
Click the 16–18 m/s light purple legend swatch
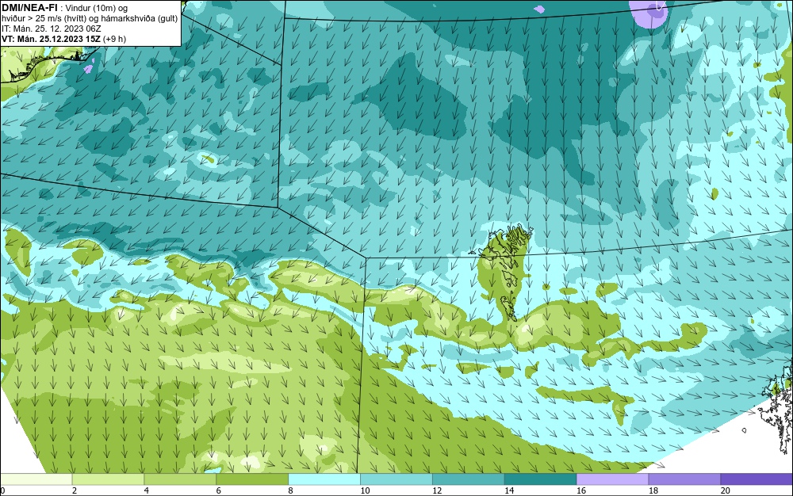click(x=612, y=479)
